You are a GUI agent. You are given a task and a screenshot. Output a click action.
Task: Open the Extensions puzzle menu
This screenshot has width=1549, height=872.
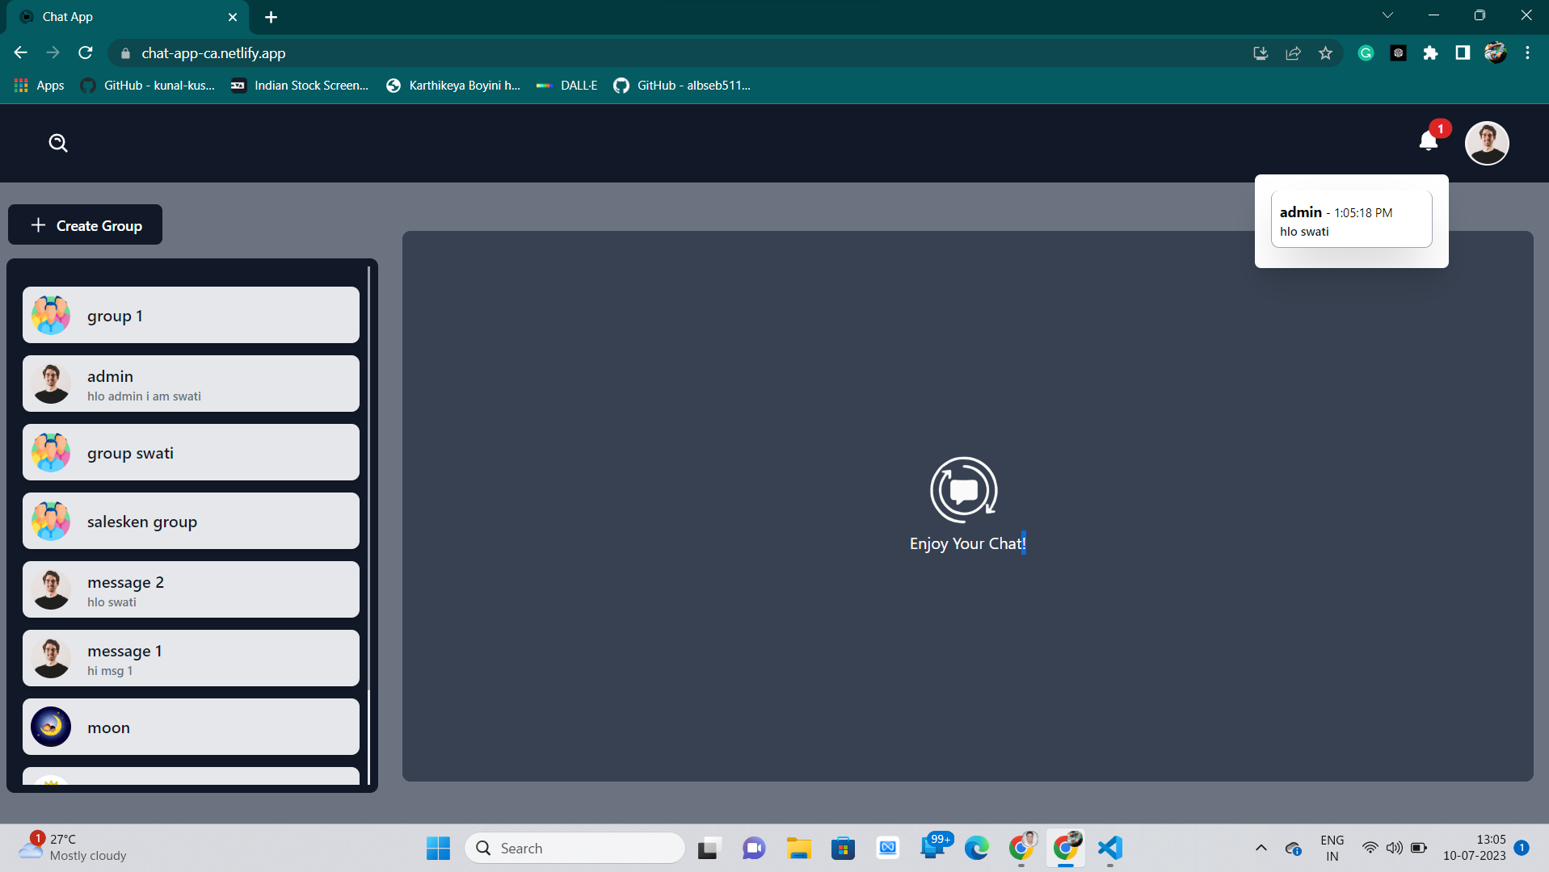click(1430, 53)
